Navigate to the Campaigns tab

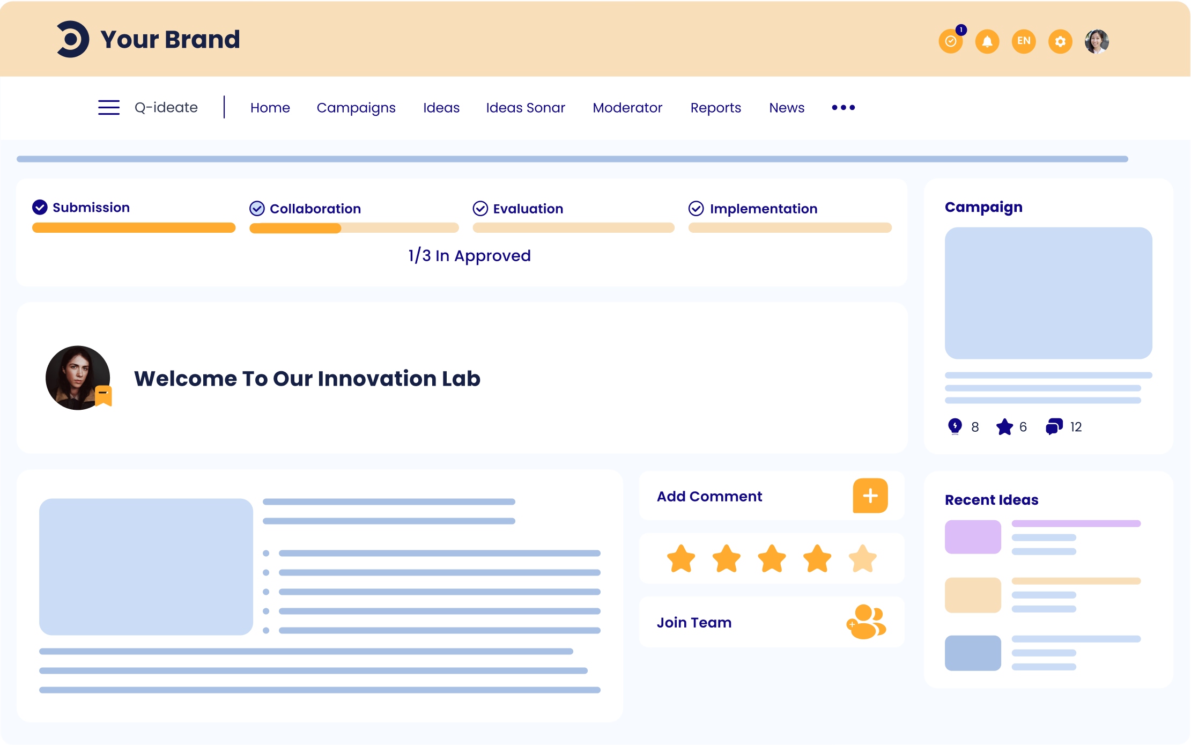pos(355,107)
